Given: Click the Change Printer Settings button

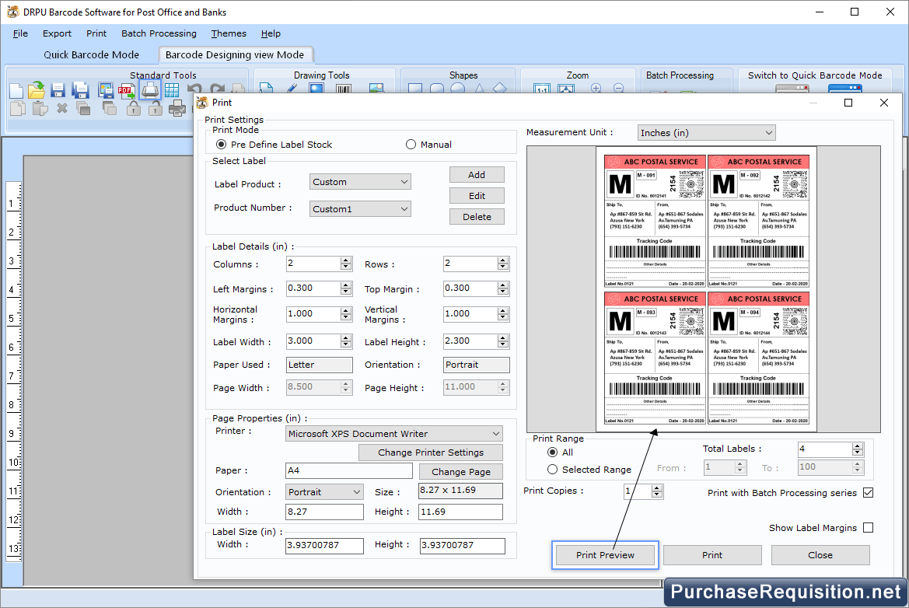Looking at the screenshot, I should tap(431, 452).
